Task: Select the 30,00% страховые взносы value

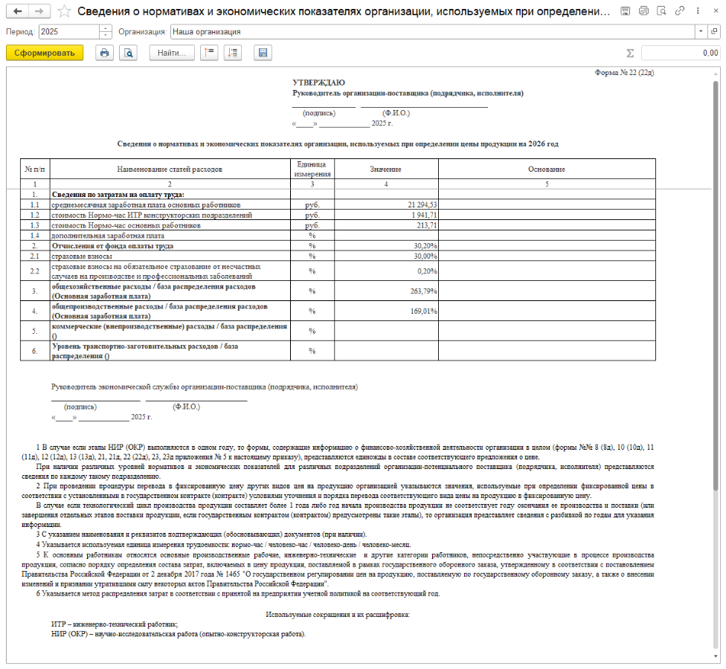Action: coord(386,256)
